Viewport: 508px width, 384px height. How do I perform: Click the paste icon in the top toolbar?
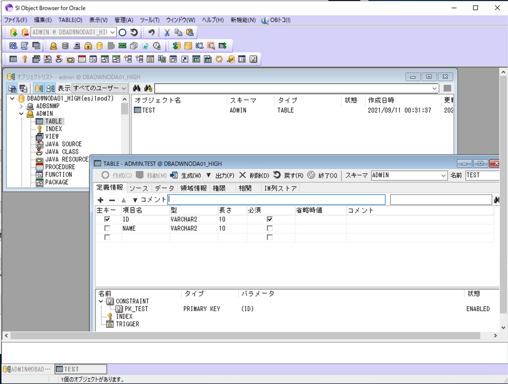pyautogui.click(x=189, y=32)
